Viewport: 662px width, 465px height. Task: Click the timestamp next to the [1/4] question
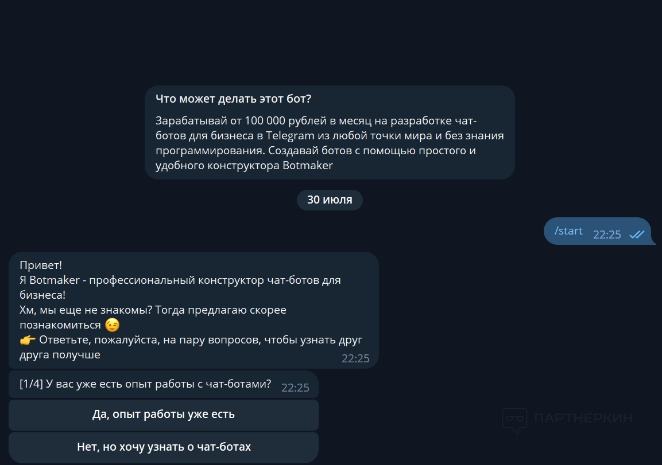[x=295, y=388]
